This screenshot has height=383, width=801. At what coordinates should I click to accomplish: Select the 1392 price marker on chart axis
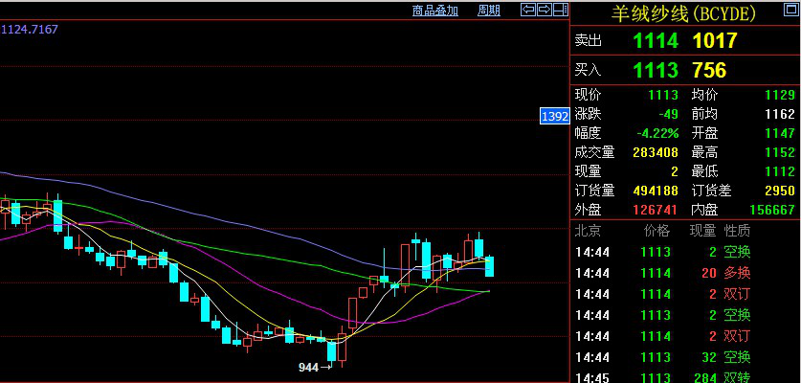click(555, 116)
